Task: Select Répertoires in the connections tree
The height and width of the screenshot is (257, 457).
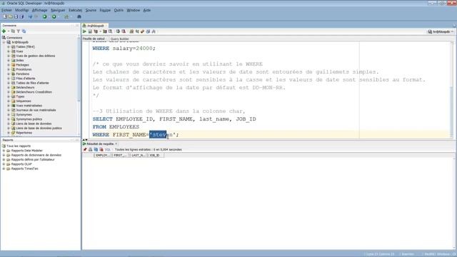Action: tap(24, 133)
